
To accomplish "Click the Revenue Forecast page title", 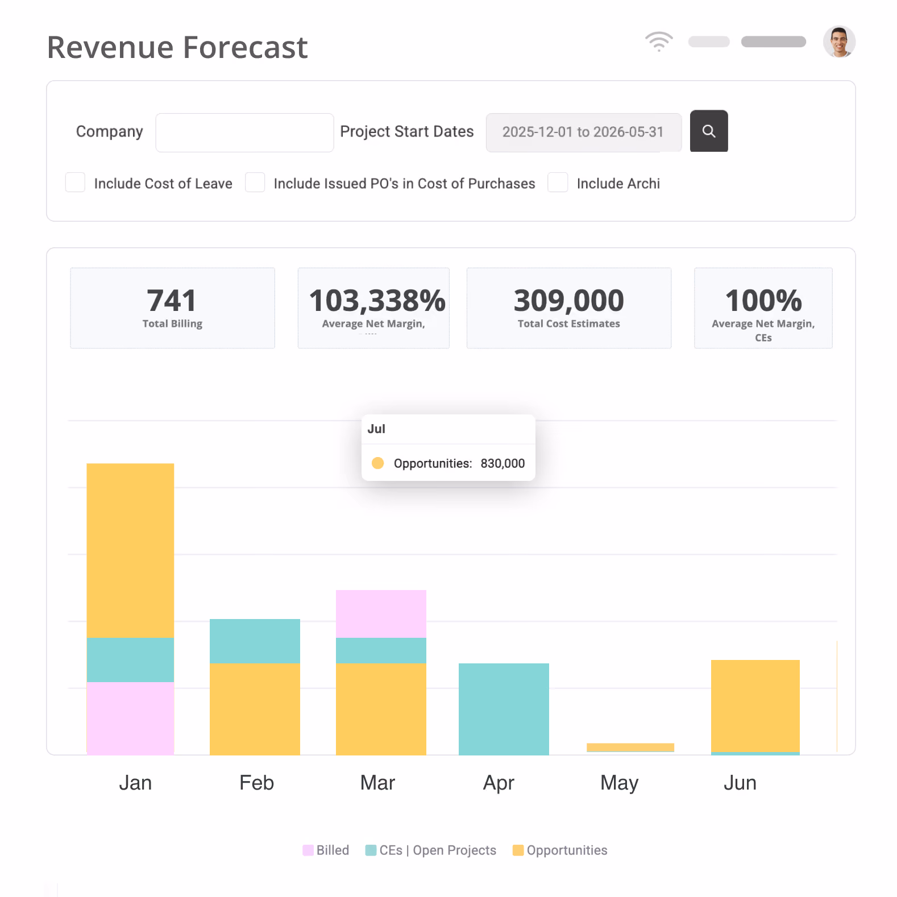I will (177, 47).
